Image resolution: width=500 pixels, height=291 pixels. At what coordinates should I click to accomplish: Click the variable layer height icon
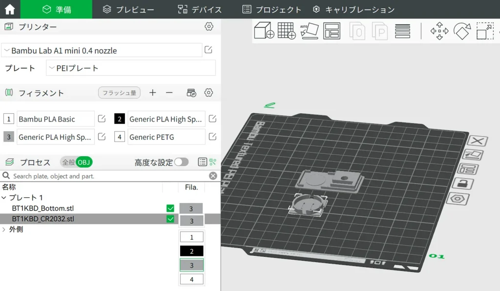pyautogui.click(x=402, y=31)
